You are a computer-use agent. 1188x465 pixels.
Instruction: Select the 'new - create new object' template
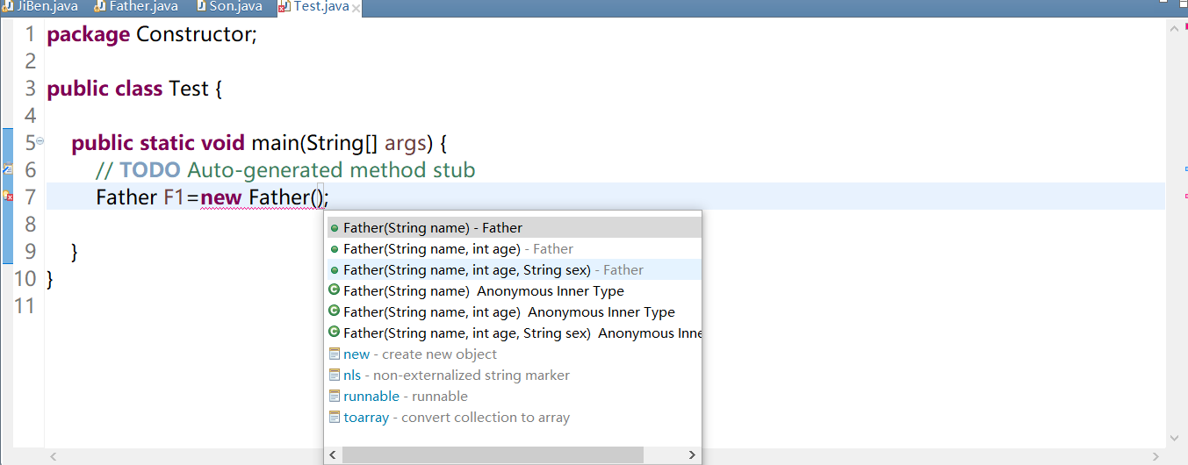(x=420, y=354)
